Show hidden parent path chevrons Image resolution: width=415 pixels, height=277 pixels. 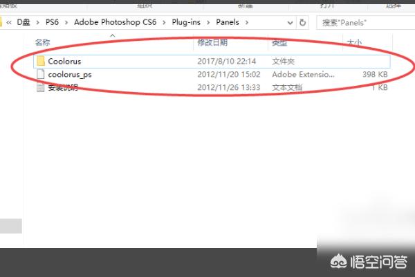coord(9,23)
